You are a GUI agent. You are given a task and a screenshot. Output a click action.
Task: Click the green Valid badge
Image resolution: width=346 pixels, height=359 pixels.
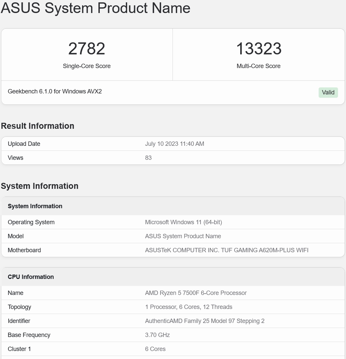[328, 92]
